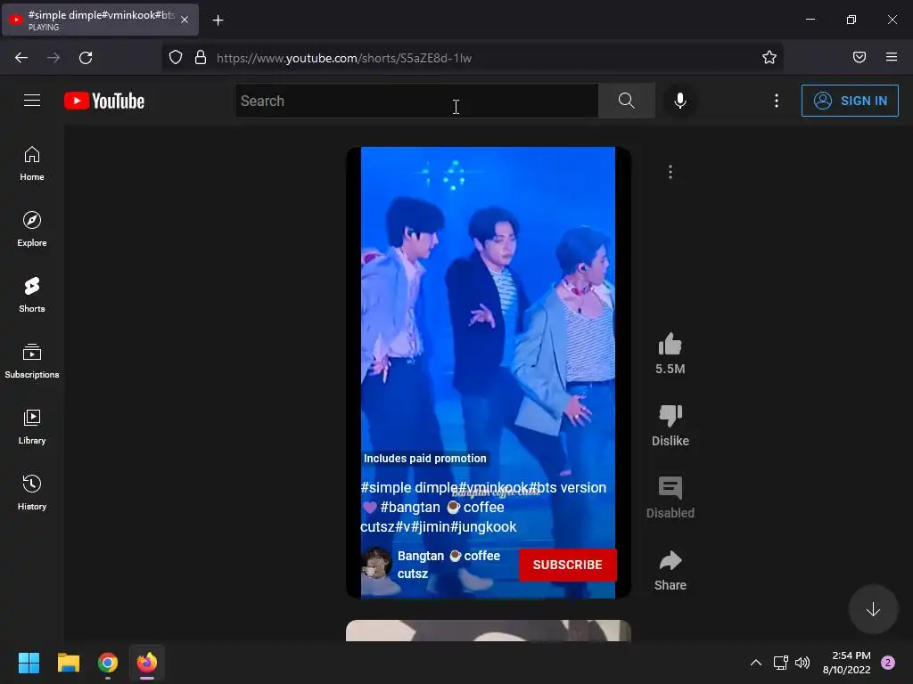Click the search magnifier button
This screenshot has width=913, height=684.
(627, 101)
